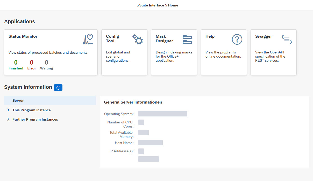
Task: Click the Swagger braces icon
Action: pos(287,39)
